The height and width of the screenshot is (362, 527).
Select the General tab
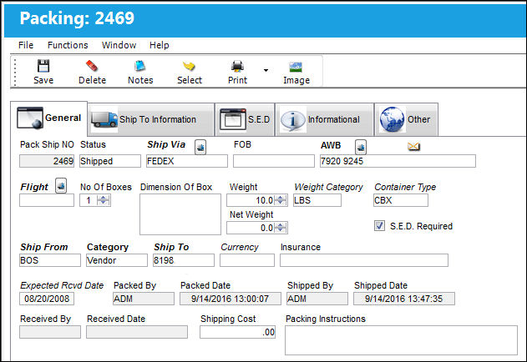click(x=49, y=118)
